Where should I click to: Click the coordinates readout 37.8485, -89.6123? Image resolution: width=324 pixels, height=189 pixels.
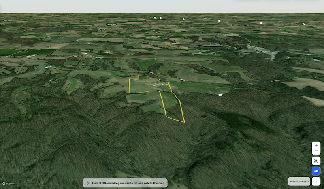tap(298, 182)
